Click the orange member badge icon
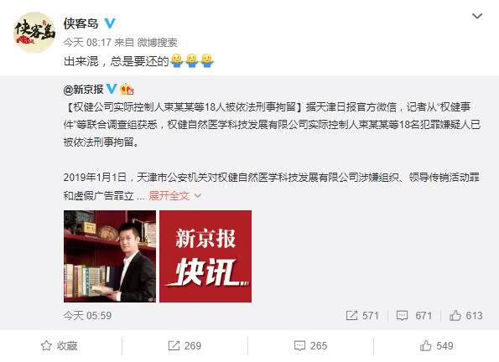499x362 pixels. pos(127,89)
